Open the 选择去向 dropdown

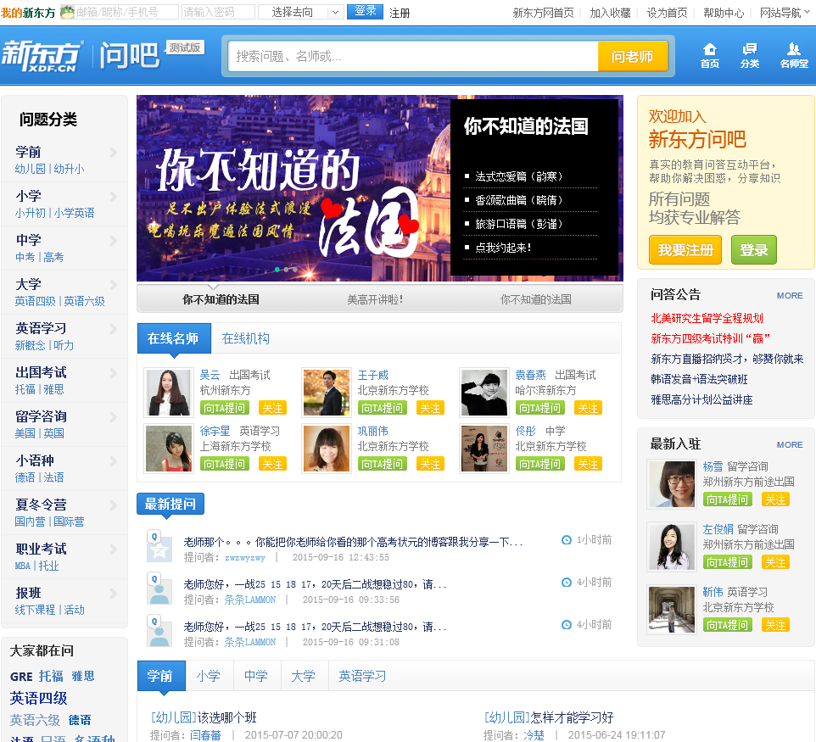point(300,12)
